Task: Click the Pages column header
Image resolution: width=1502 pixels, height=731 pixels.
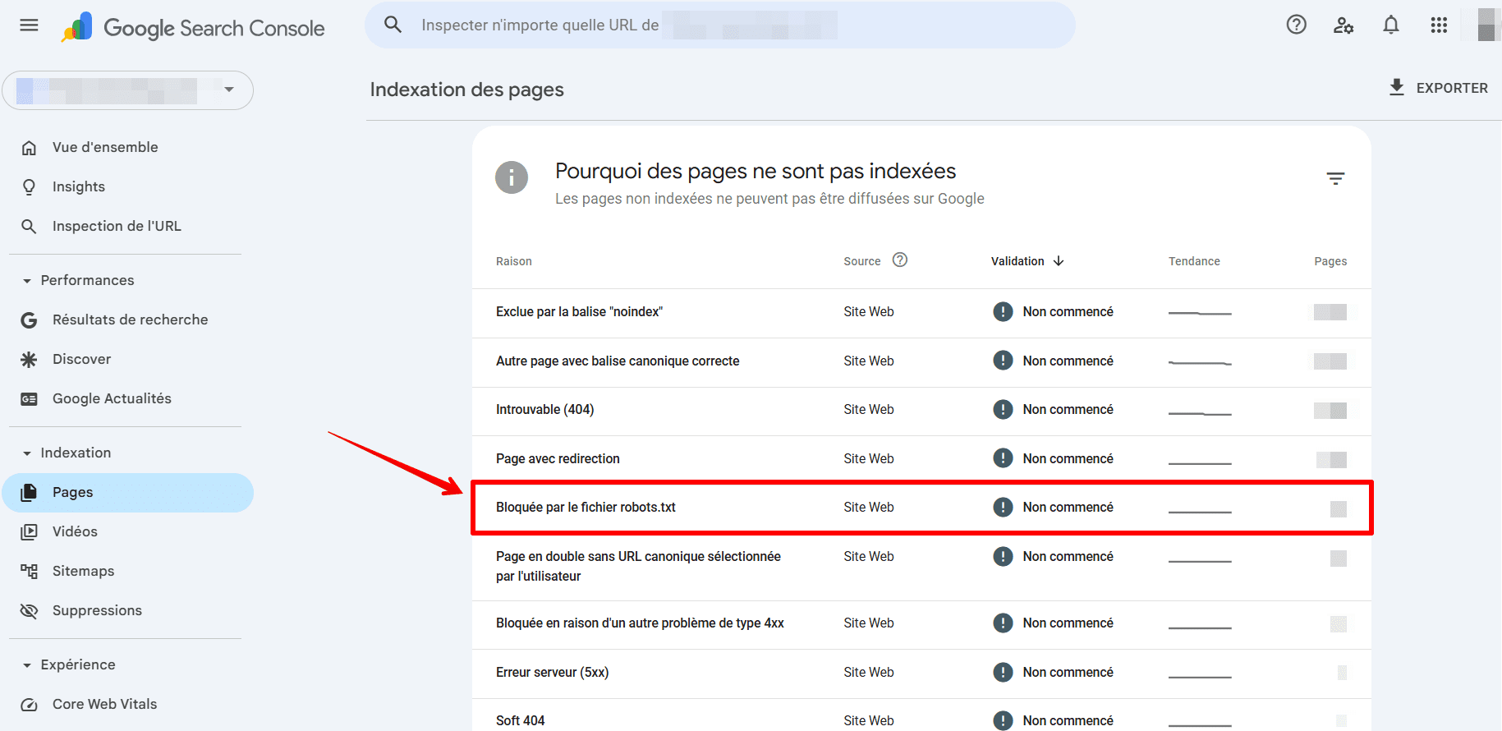Action: click(1330, 261)
